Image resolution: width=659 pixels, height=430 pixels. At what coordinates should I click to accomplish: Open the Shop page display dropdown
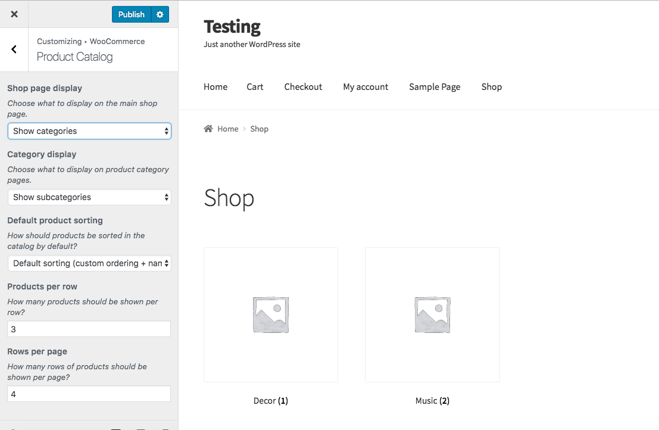[89, 131]
